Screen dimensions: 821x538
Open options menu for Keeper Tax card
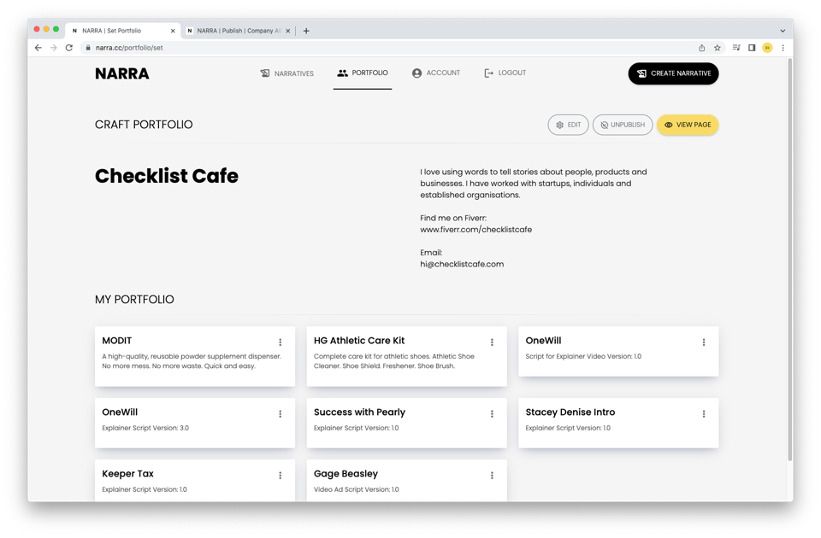click(x=281, y=476)
